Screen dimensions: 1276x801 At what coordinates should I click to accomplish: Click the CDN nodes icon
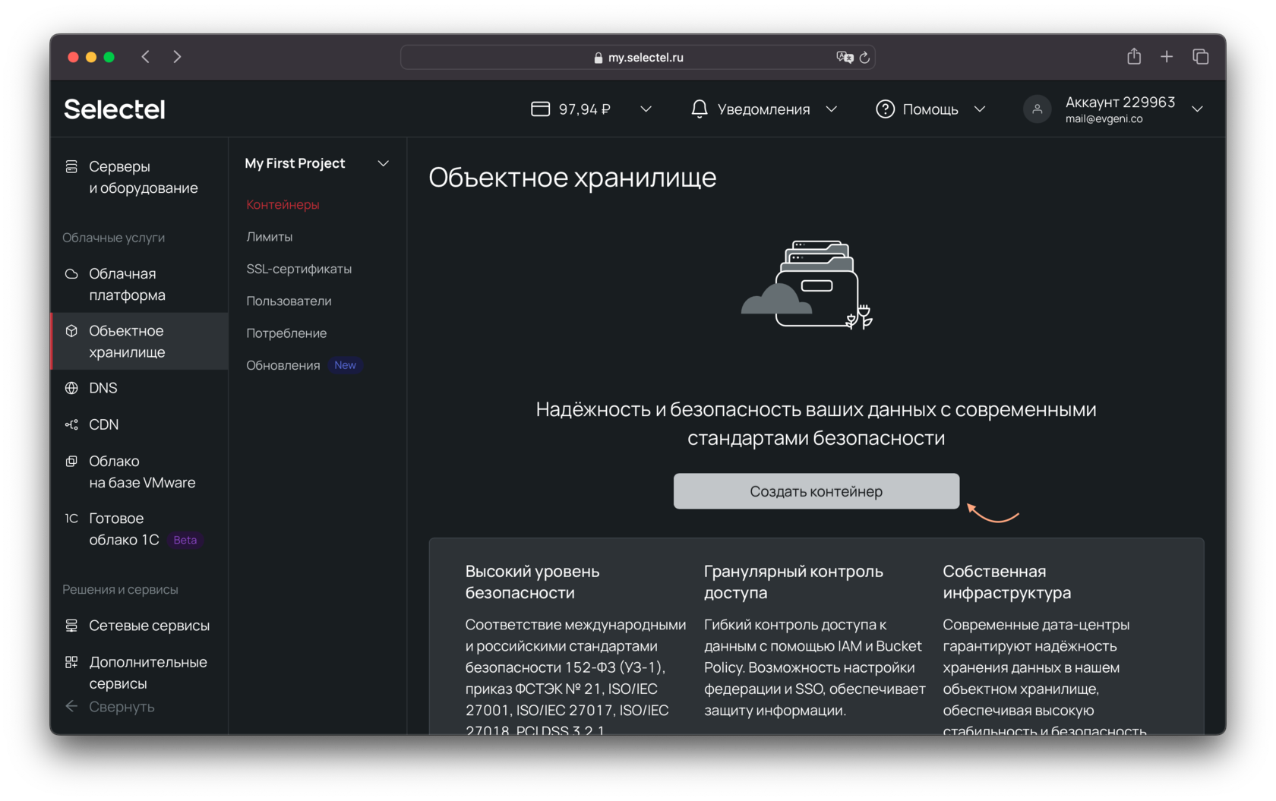pos(71,424)
